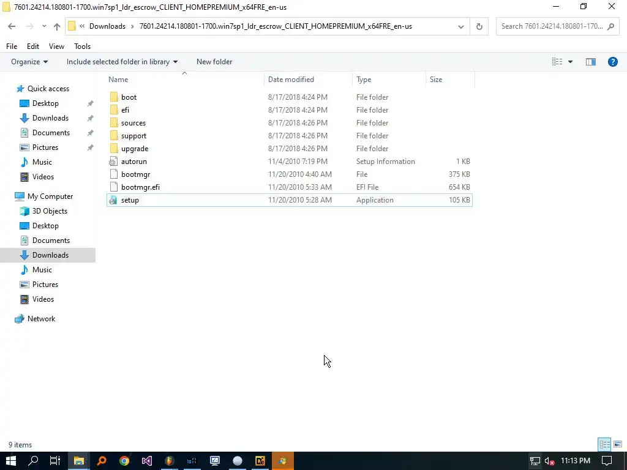Image resolution: width=627 pixels, height=470 pixels.
Task: Click Downloads in the address breadcrumb
Action: pos(107,26)
